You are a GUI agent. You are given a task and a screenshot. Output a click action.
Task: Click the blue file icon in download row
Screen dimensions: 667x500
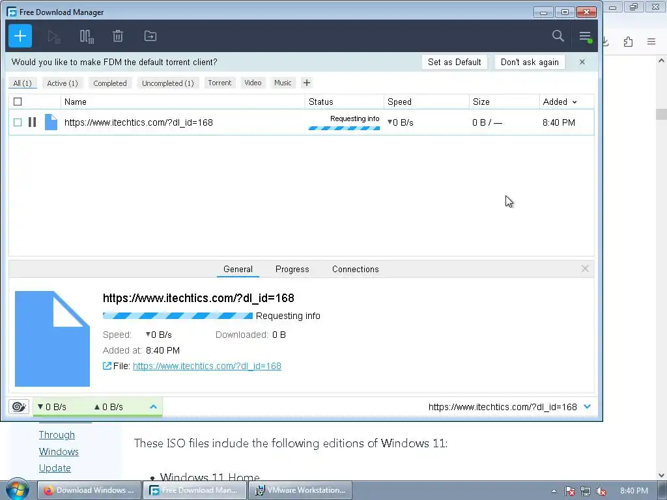click(x=51, y=122)
